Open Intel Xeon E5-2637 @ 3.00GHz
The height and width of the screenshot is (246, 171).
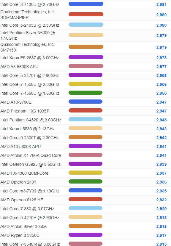pos(30,58)
